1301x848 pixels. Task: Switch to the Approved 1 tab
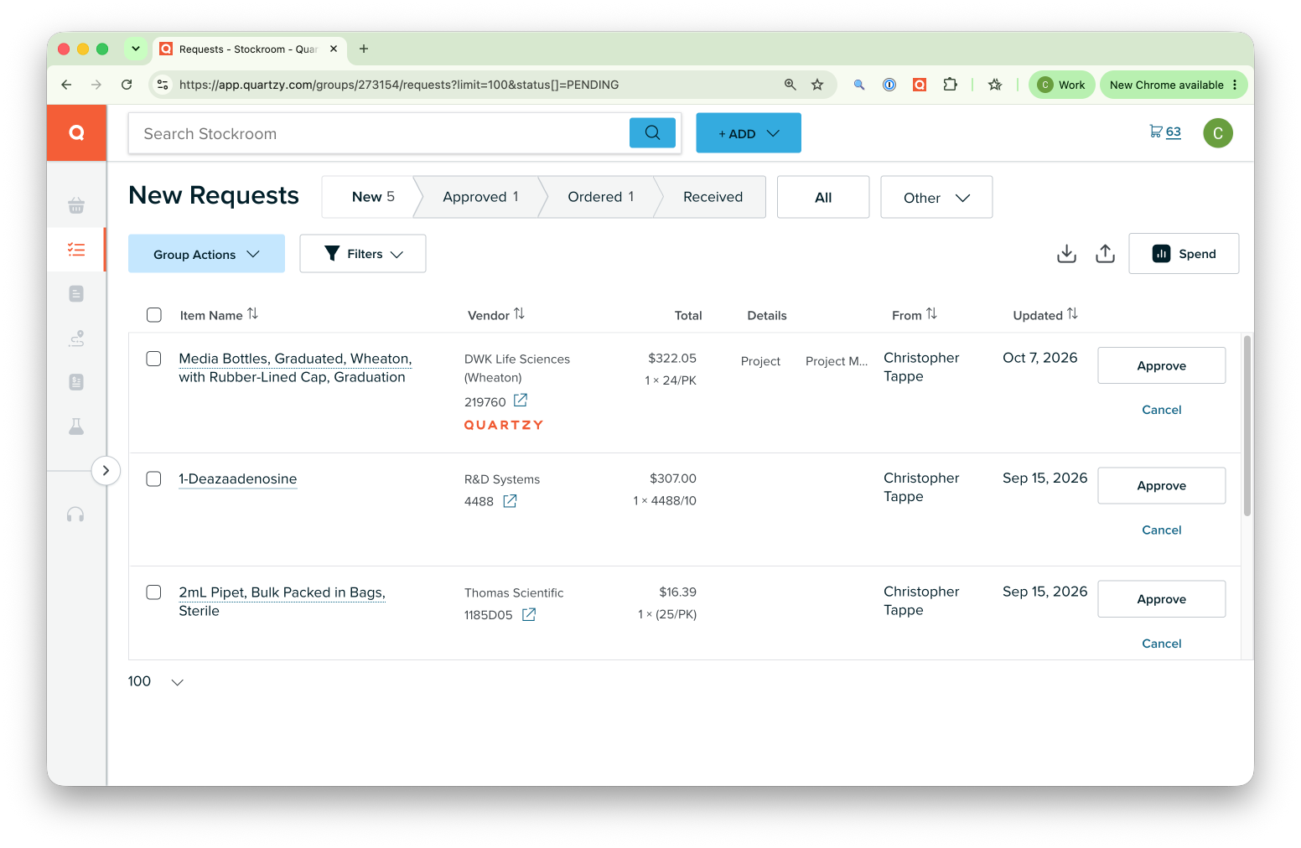(480, 197)
